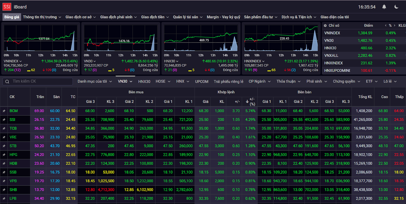This screenshot has height=204, width=406.
Task: Change VN30 chart index selector
Action: coord(90,61)
